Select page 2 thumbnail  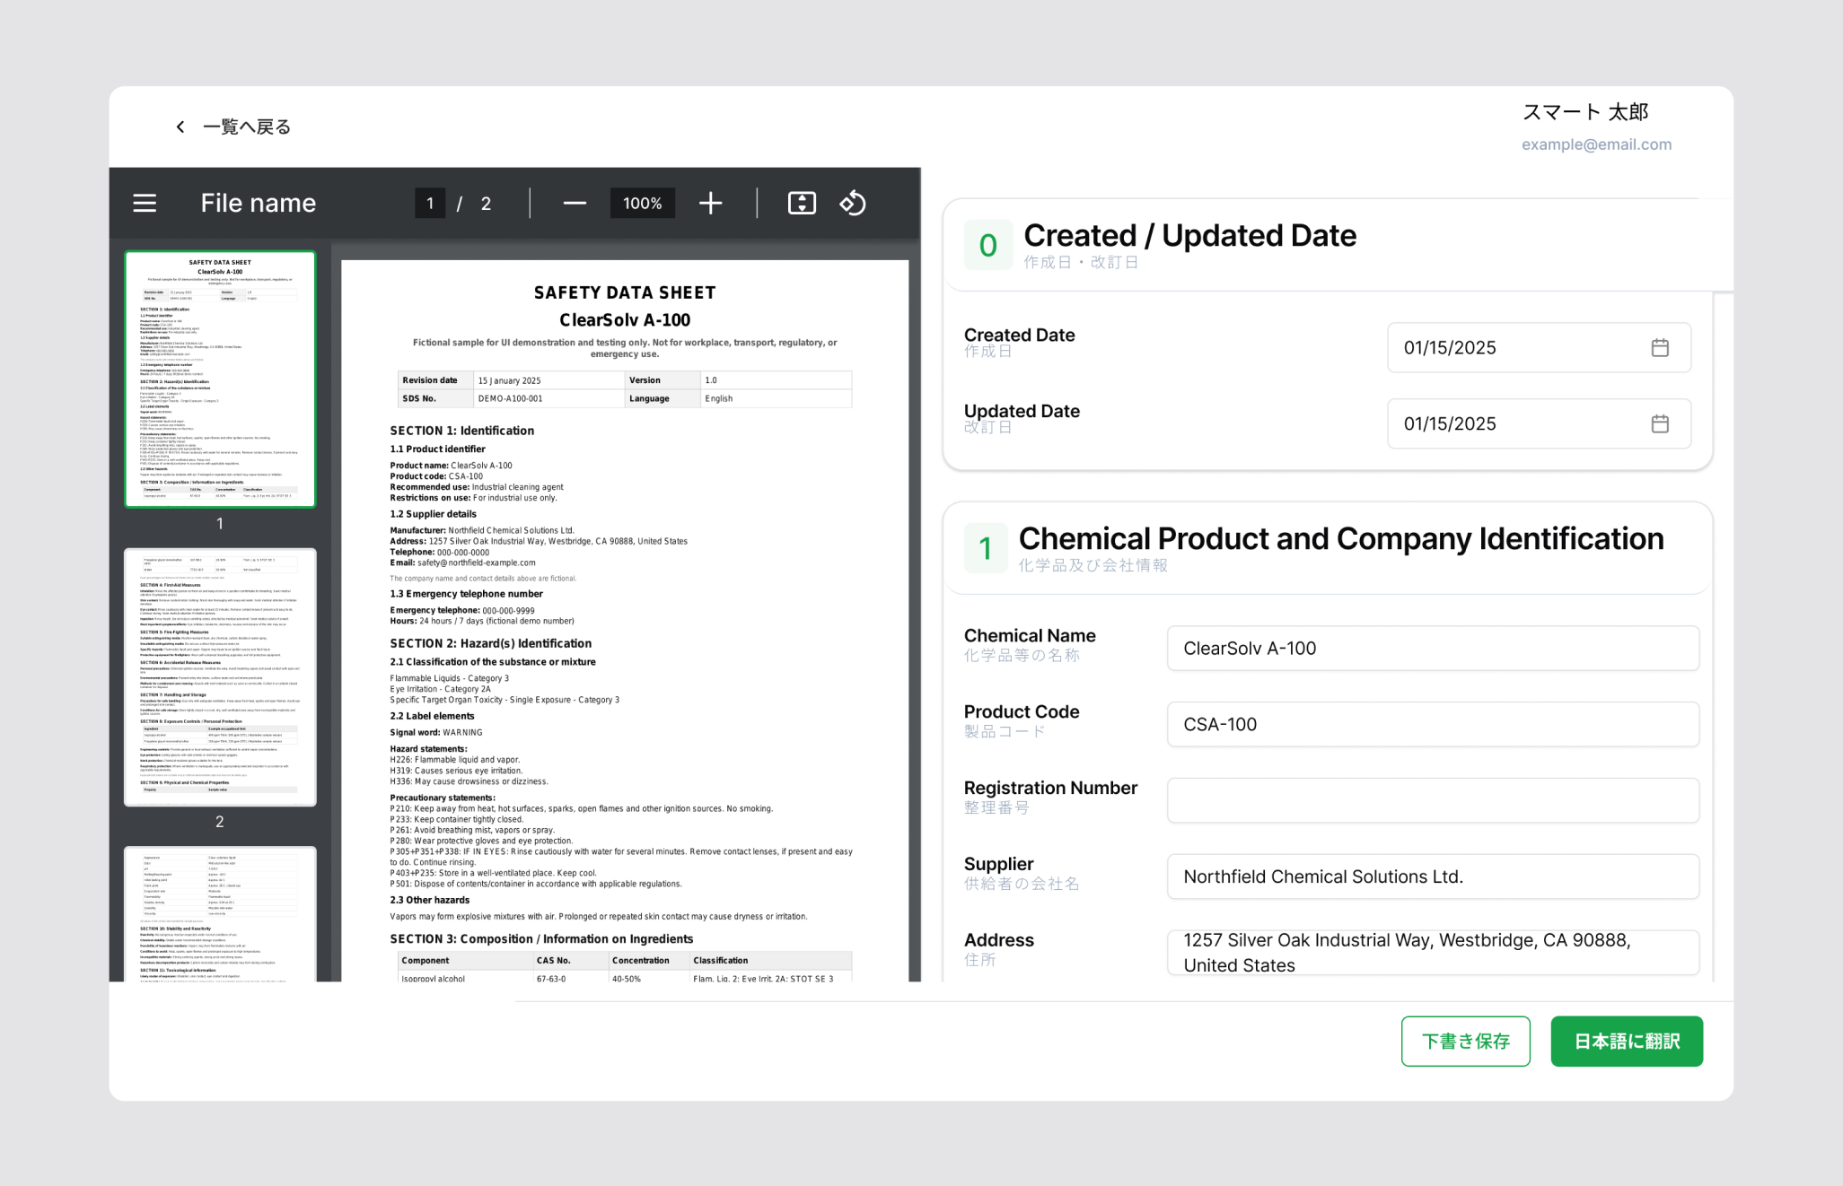(x=220, y=677)
